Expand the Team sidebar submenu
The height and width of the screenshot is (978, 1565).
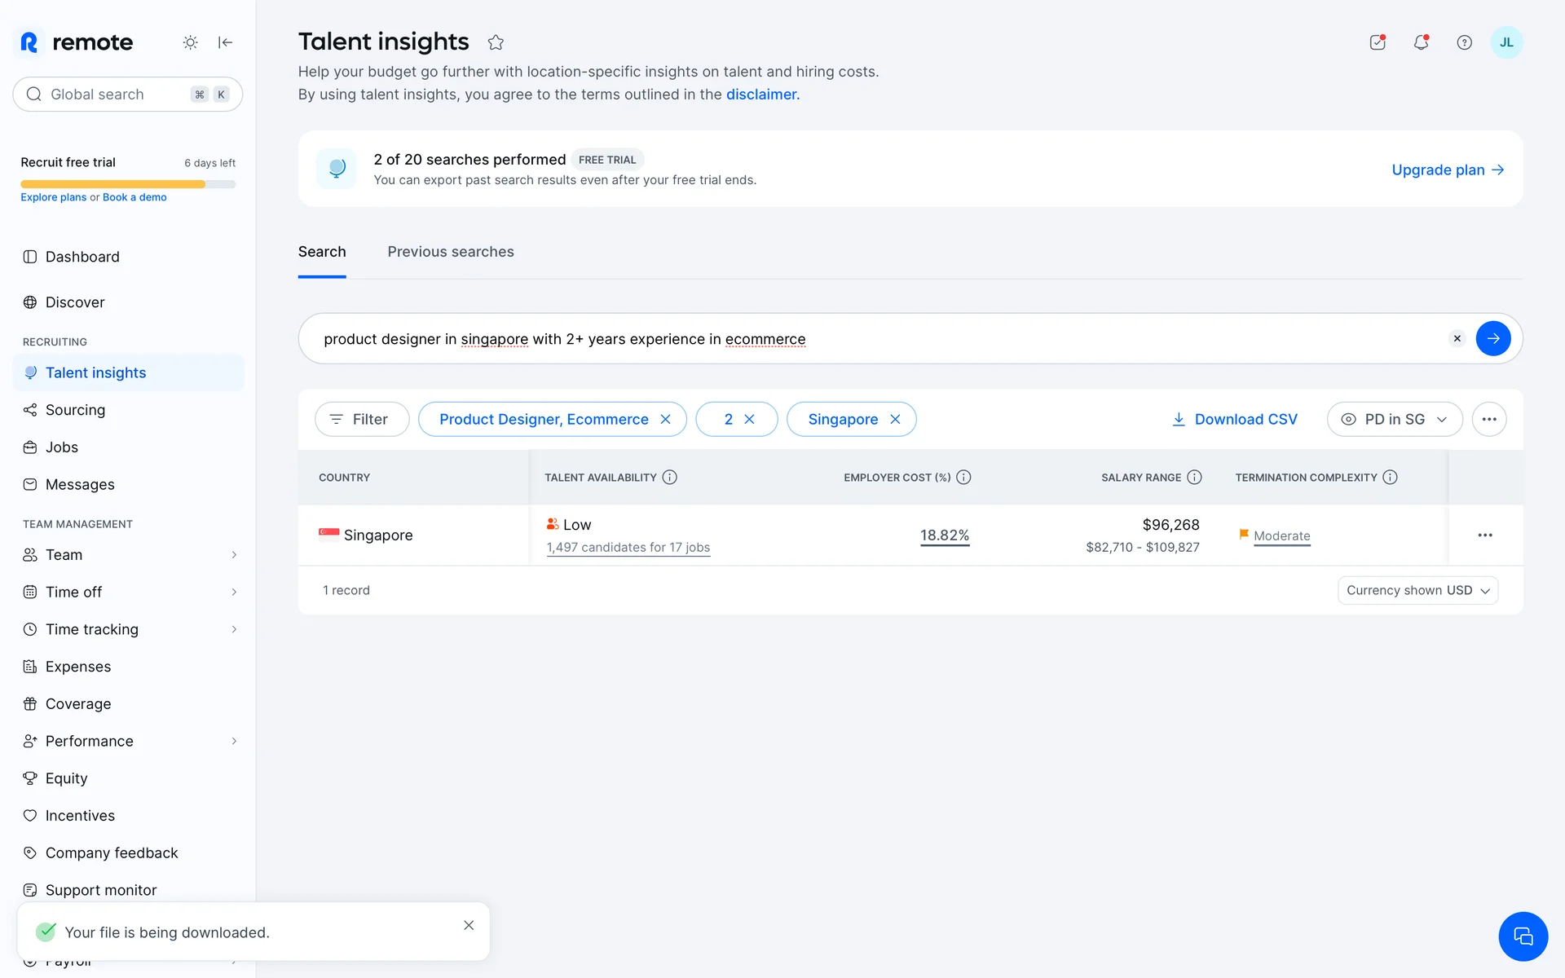234,555
